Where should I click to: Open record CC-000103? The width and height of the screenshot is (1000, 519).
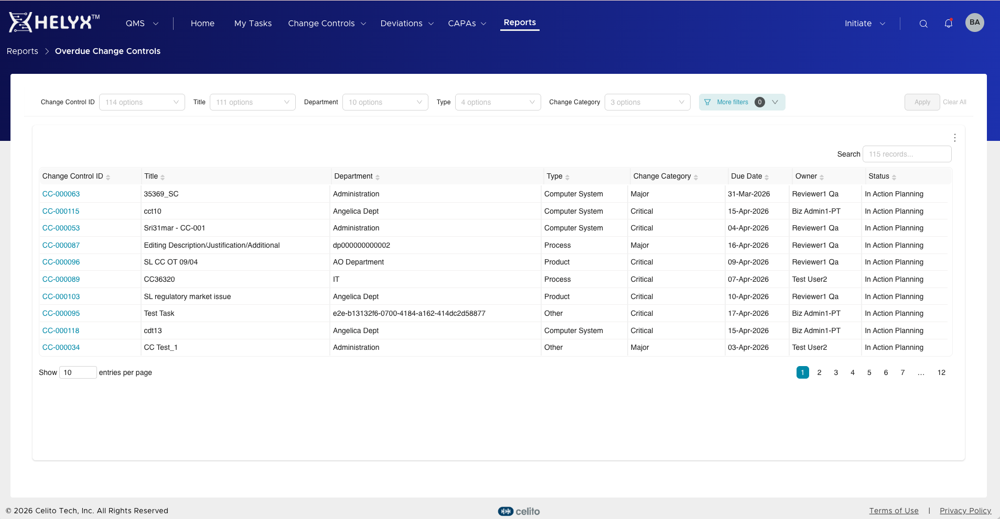[61, 296]
